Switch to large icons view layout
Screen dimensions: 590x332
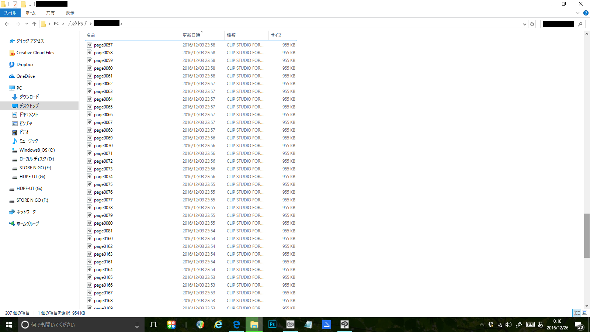point(584,313)
